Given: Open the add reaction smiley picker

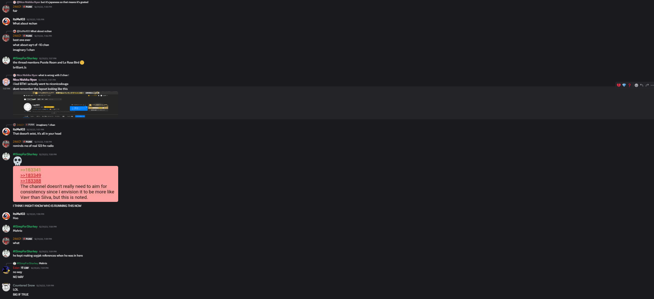Looking at the screenshot, I should coord(636,85).
